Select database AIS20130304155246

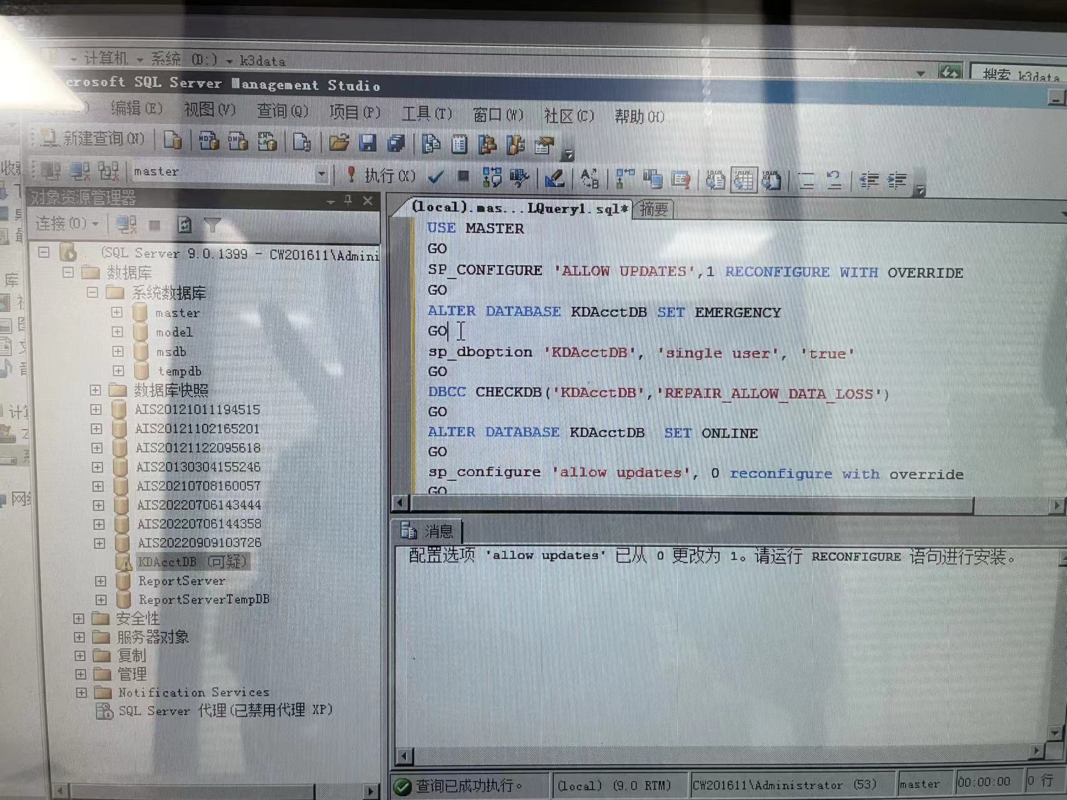(198, 467)
